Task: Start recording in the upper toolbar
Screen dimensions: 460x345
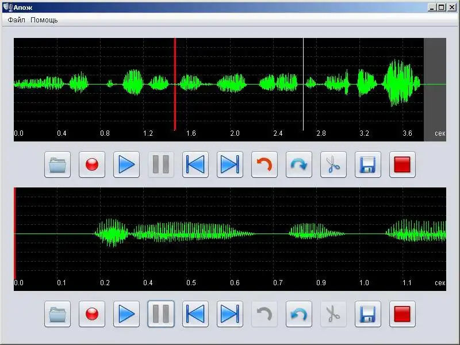Action: (x=92, y=164)
